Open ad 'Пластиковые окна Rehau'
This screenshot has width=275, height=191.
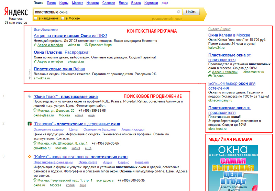click(x=59, y=69)
